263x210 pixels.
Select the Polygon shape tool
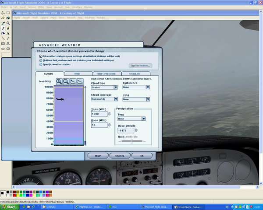[x=8, y=44]
